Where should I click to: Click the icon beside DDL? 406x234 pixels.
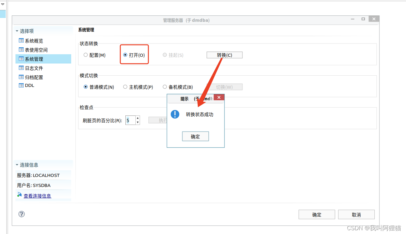pyautogui.click(x=21, y=85)
